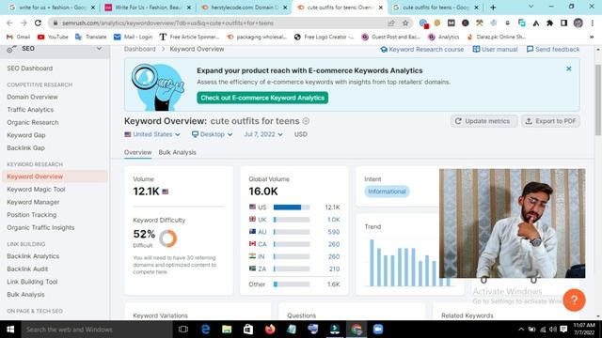The image size is (602, 338).
Task: Open Keyword Gap in sidebar
Action: click(26, 135)
